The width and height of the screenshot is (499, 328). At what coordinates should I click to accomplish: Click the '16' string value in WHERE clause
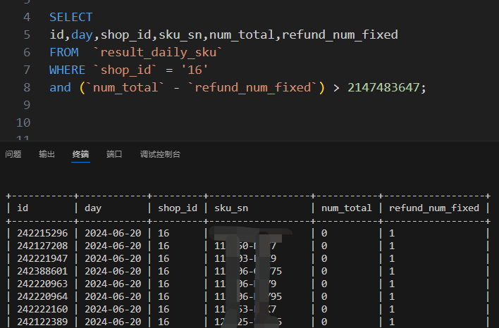coord(195,70)
